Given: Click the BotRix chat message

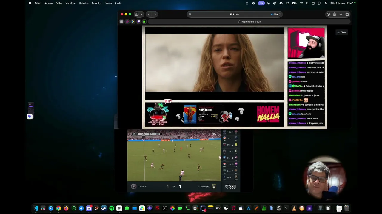Looking at the screenshot, I should (x=306, y=86).
